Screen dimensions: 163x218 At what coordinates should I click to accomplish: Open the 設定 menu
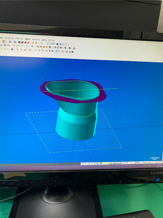44,40
